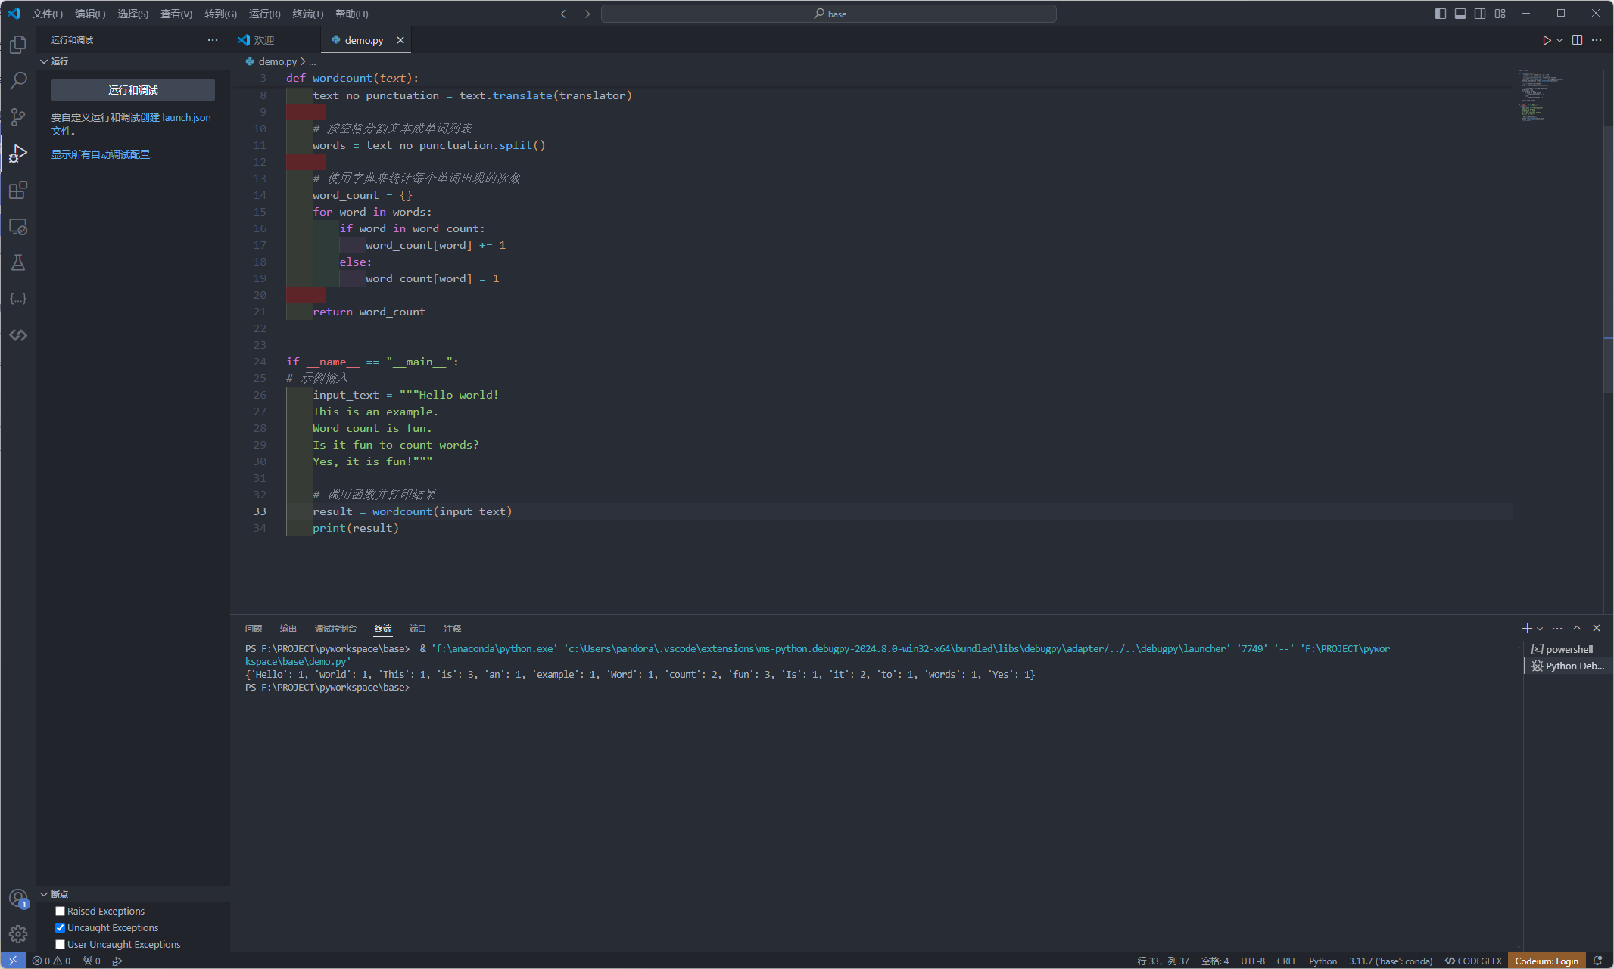Open the Extensions view icon
Viewport: 1614px width, 969px height.
pyautogui.click(x=18, y=190)
